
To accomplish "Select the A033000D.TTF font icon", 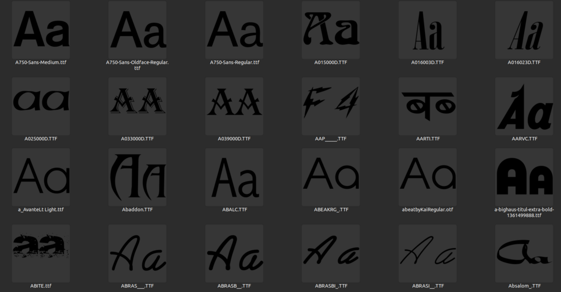I will [x=137, y=106].
